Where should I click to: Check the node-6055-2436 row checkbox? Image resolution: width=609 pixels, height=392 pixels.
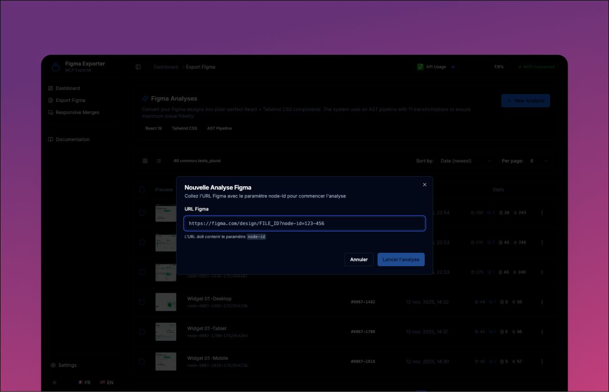[x=142, y=272]
